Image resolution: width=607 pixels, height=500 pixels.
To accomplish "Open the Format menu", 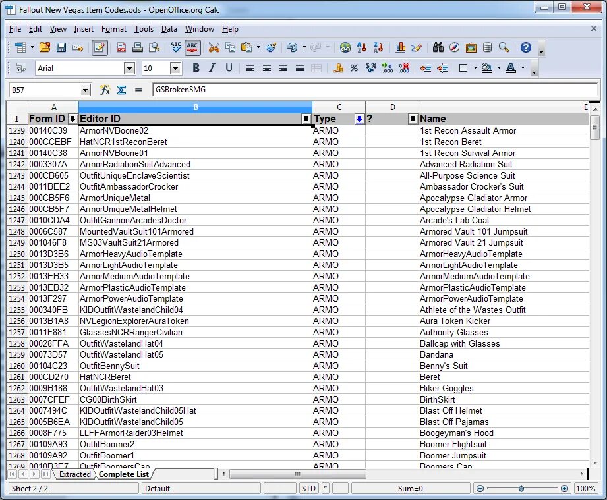I will pos(114,29).
